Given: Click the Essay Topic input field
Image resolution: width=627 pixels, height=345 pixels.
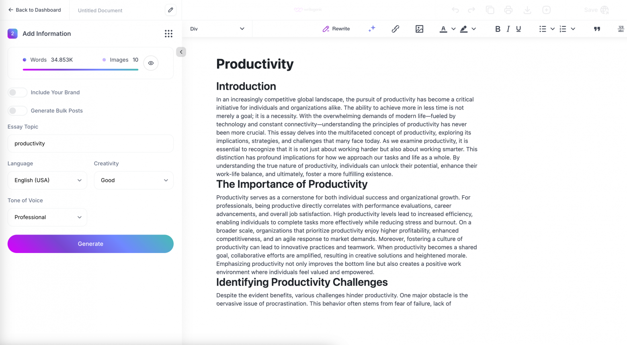Looking at the screenshot, I should click(90, 143).
